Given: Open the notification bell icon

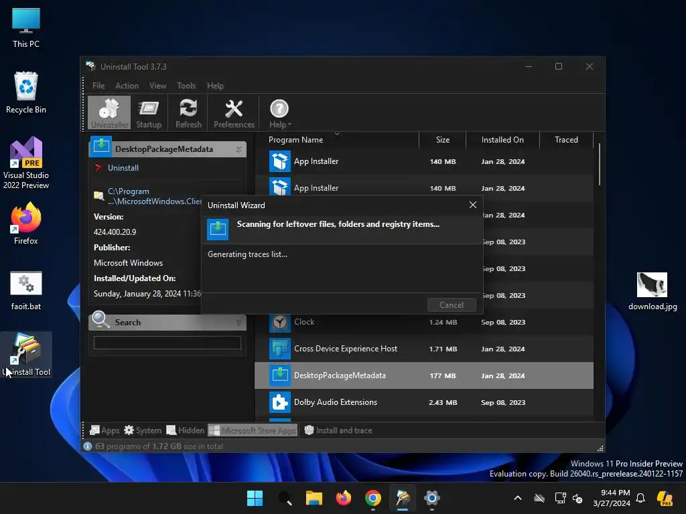Looking at the screenshot, I should (640, 498).
